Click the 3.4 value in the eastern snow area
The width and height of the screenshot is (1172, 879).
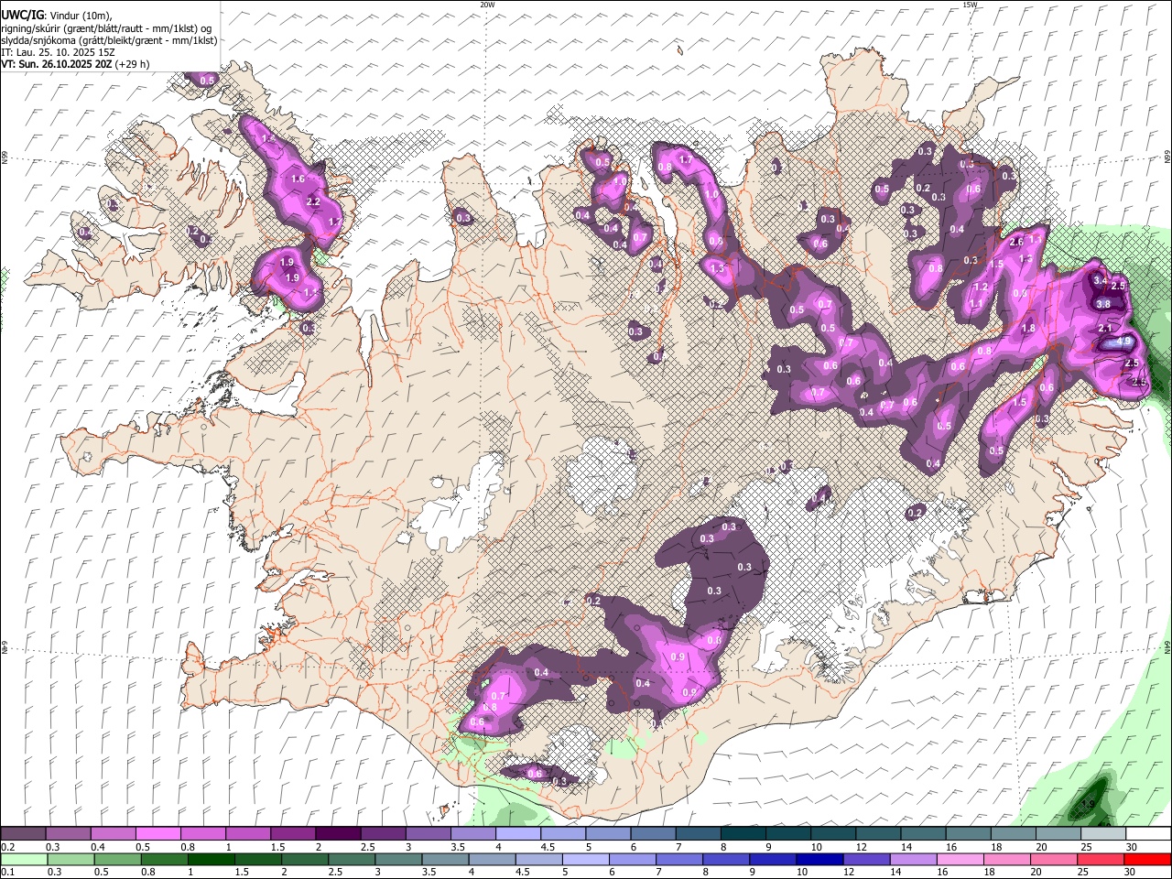[x=1101, y=280]
